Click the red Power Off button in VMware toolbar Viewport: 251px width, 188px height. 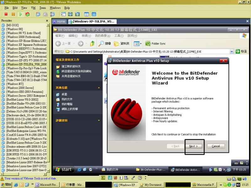[x=6, y=14]
